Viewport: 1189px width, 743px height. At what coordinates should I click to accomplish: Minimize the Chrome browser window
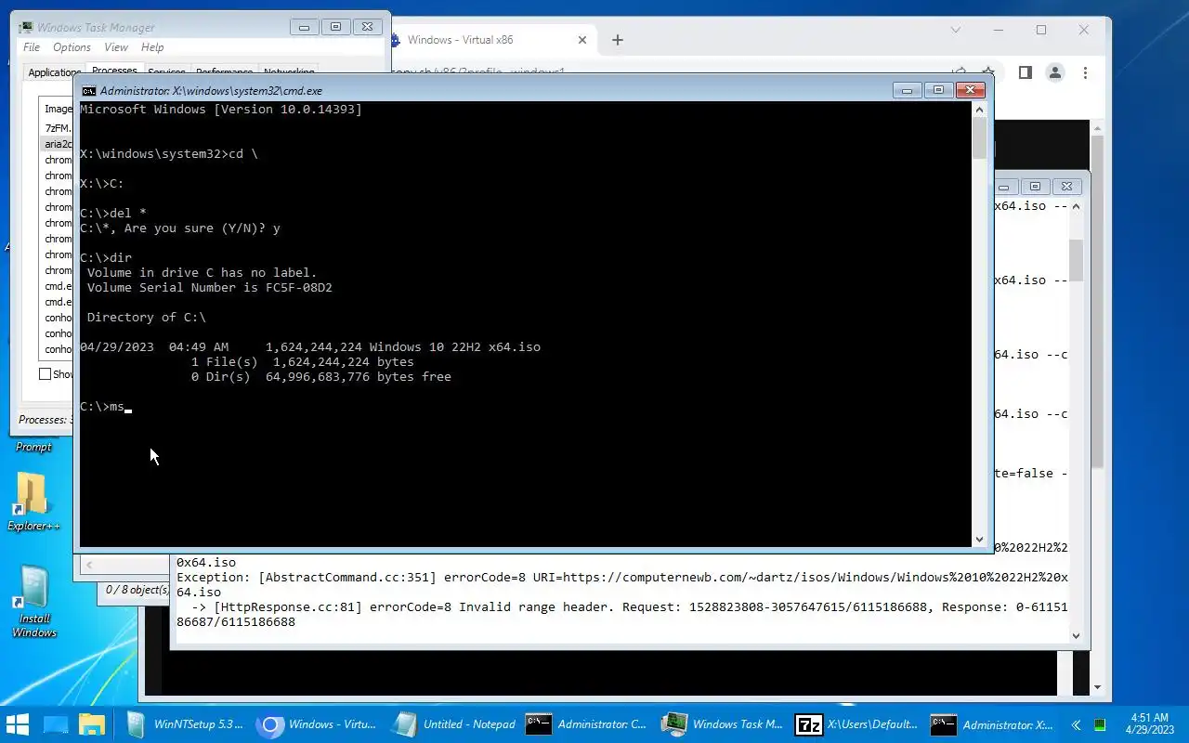pos(998,30)
